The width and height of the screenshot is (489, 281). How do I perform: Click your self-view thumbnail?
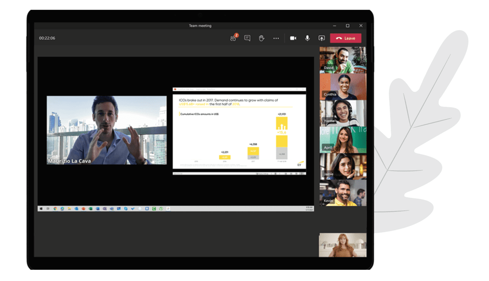[342, 244]
